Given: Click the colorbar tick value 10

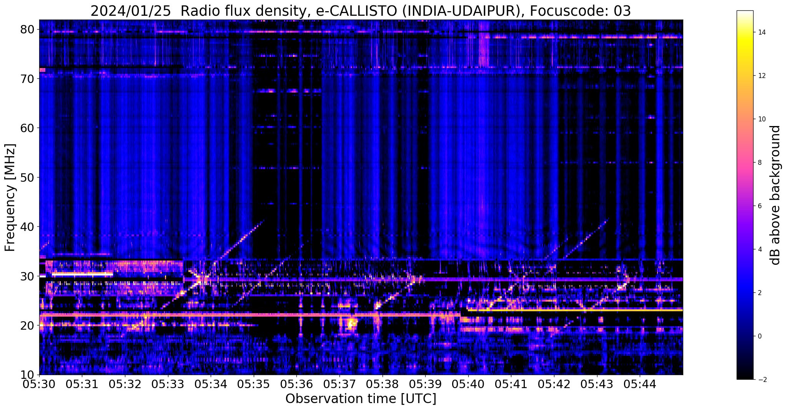Looking at the screenshot, I should click(x=761, y=119).
